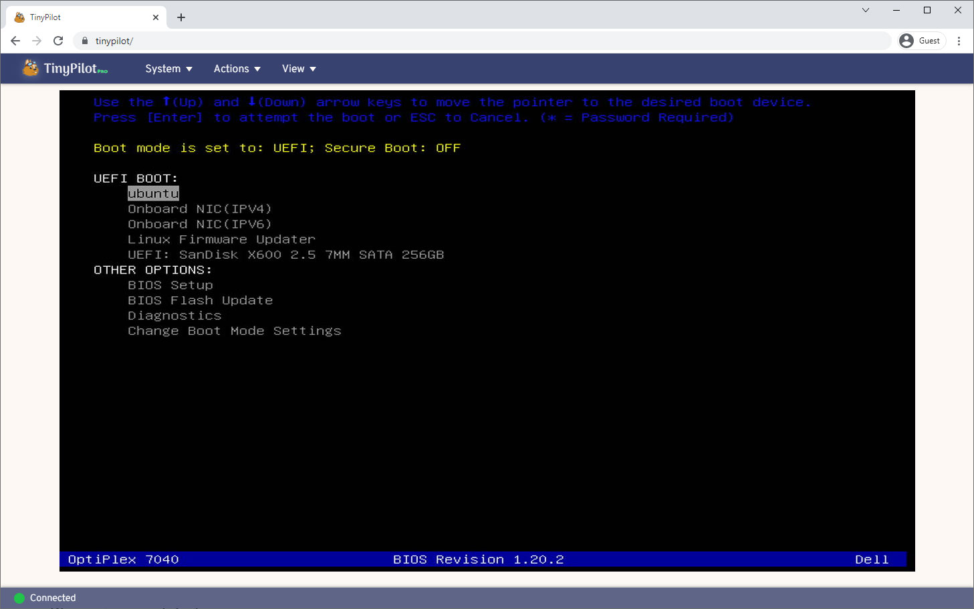Click the green Connected status indicator
This screenshot has height=609, width=974.
(x=19, y=598)
